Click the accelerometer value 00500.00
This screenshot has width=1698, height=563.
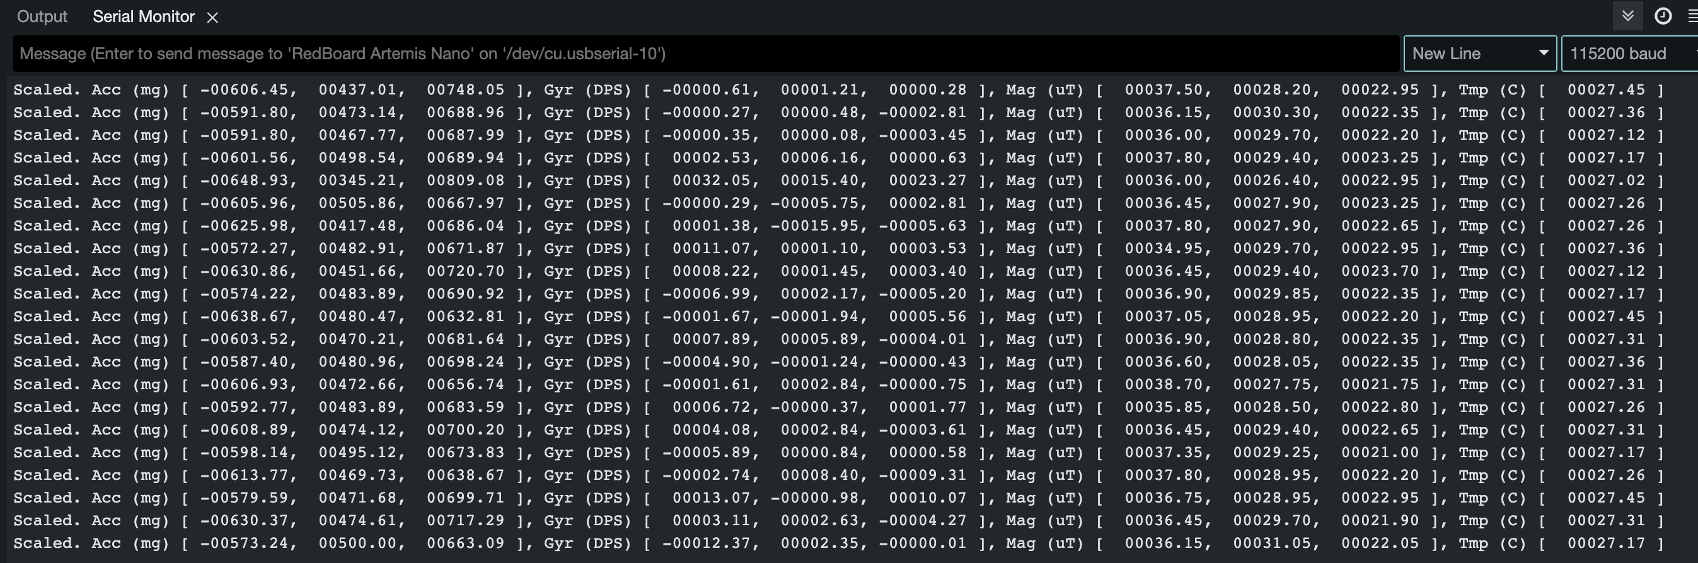[x=357, y=543]
